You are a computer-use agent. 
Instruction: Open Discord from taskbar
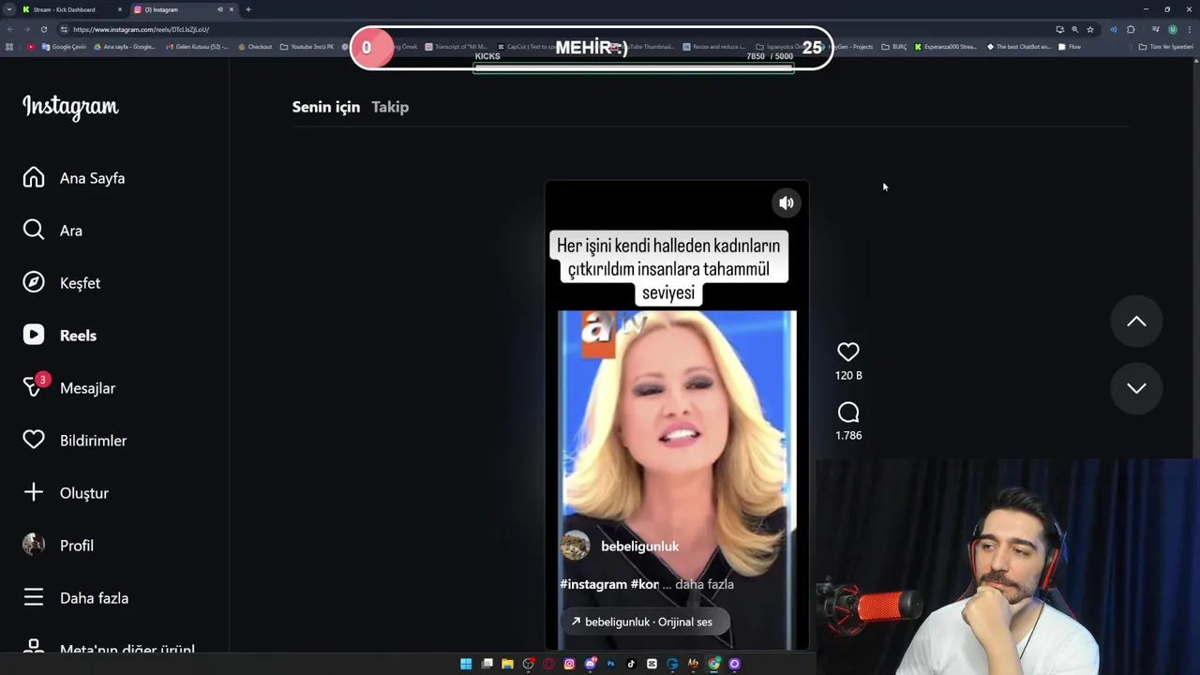(x=590, y=664)
